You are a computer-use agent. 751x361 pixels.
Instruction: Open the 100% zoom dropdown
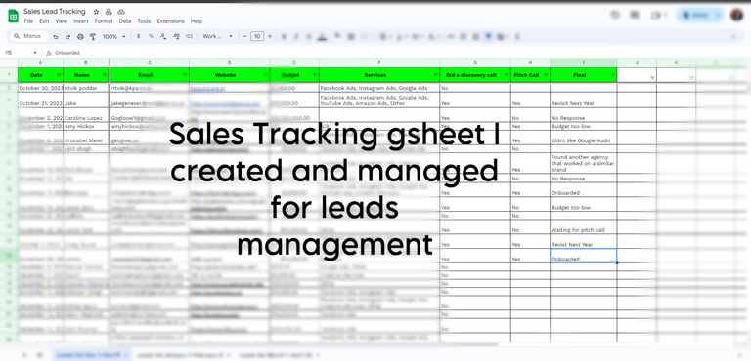pyautogui.click(x=114, y=36)
